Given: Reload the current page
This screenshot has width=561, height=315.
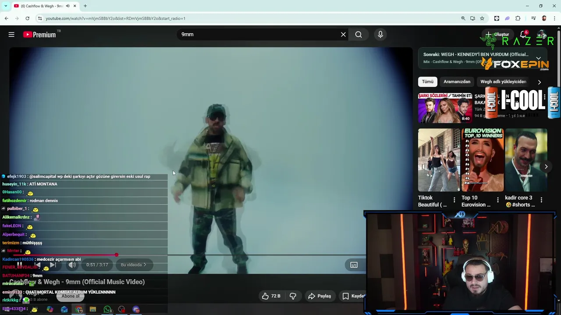Looking at the screenshot, I should pyautogui.click(x=27, y=18).
